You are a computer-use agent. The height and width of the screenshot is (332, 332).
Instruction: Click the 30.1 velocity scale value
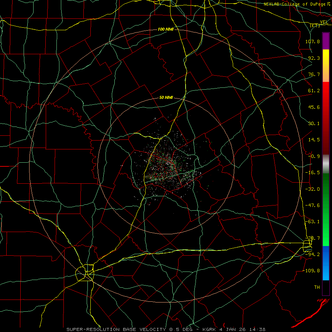(314, 124)
